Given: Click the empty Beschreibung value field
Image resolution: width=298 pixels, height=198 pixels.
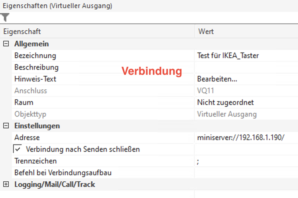Looking at the screenshot, I should tap(246, 67).
